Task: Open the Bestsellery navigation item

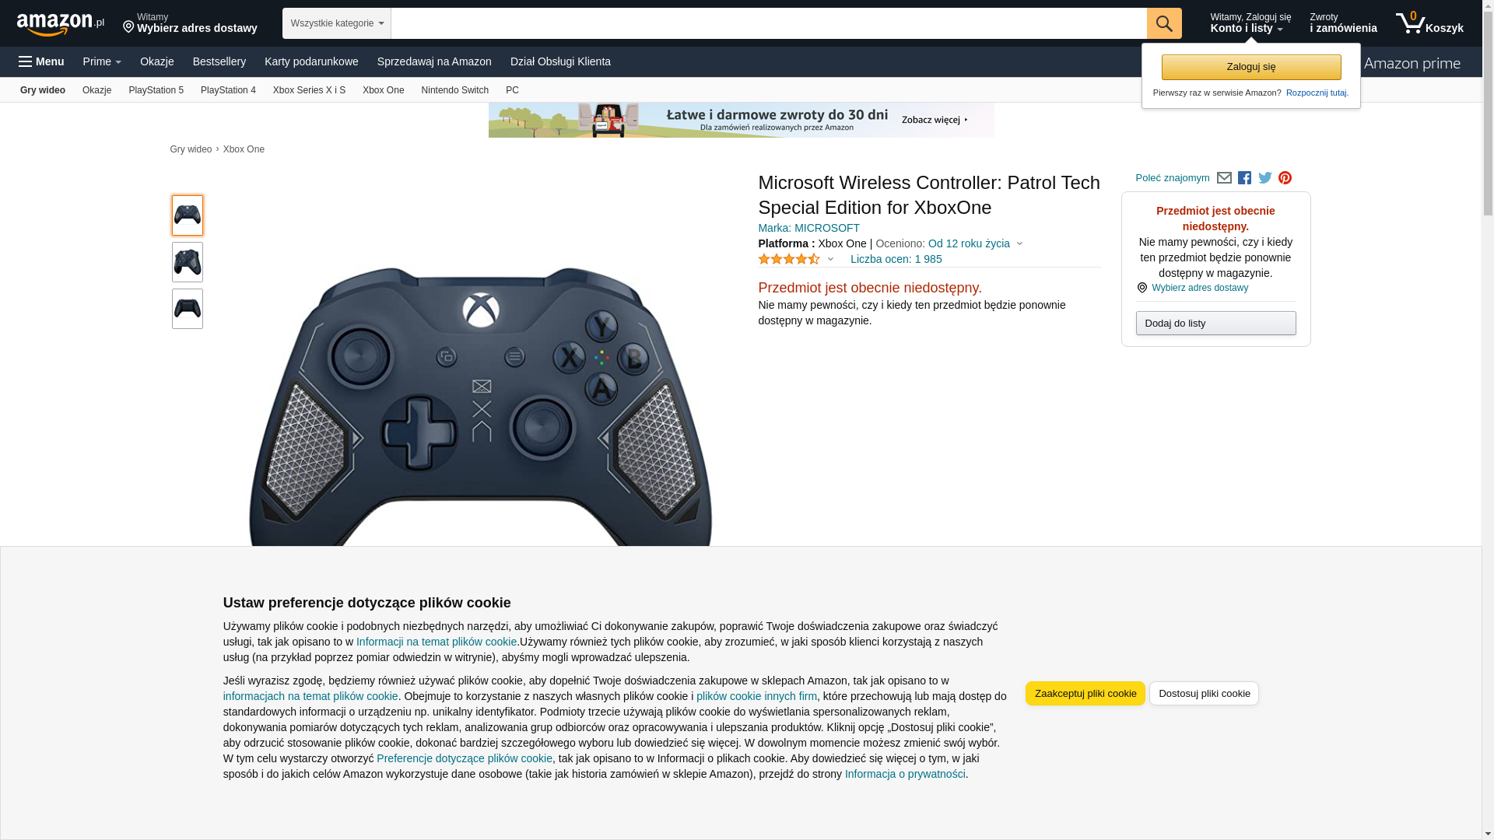Action: [x=219, y=61]
